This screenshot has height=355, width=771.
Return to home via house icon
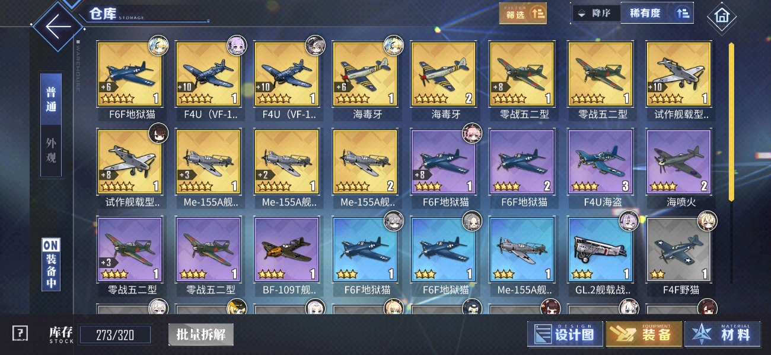tap(721, 16)
